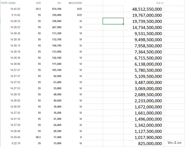
Task: Click the time 9:22:19
Action: (x=16, y=143)
